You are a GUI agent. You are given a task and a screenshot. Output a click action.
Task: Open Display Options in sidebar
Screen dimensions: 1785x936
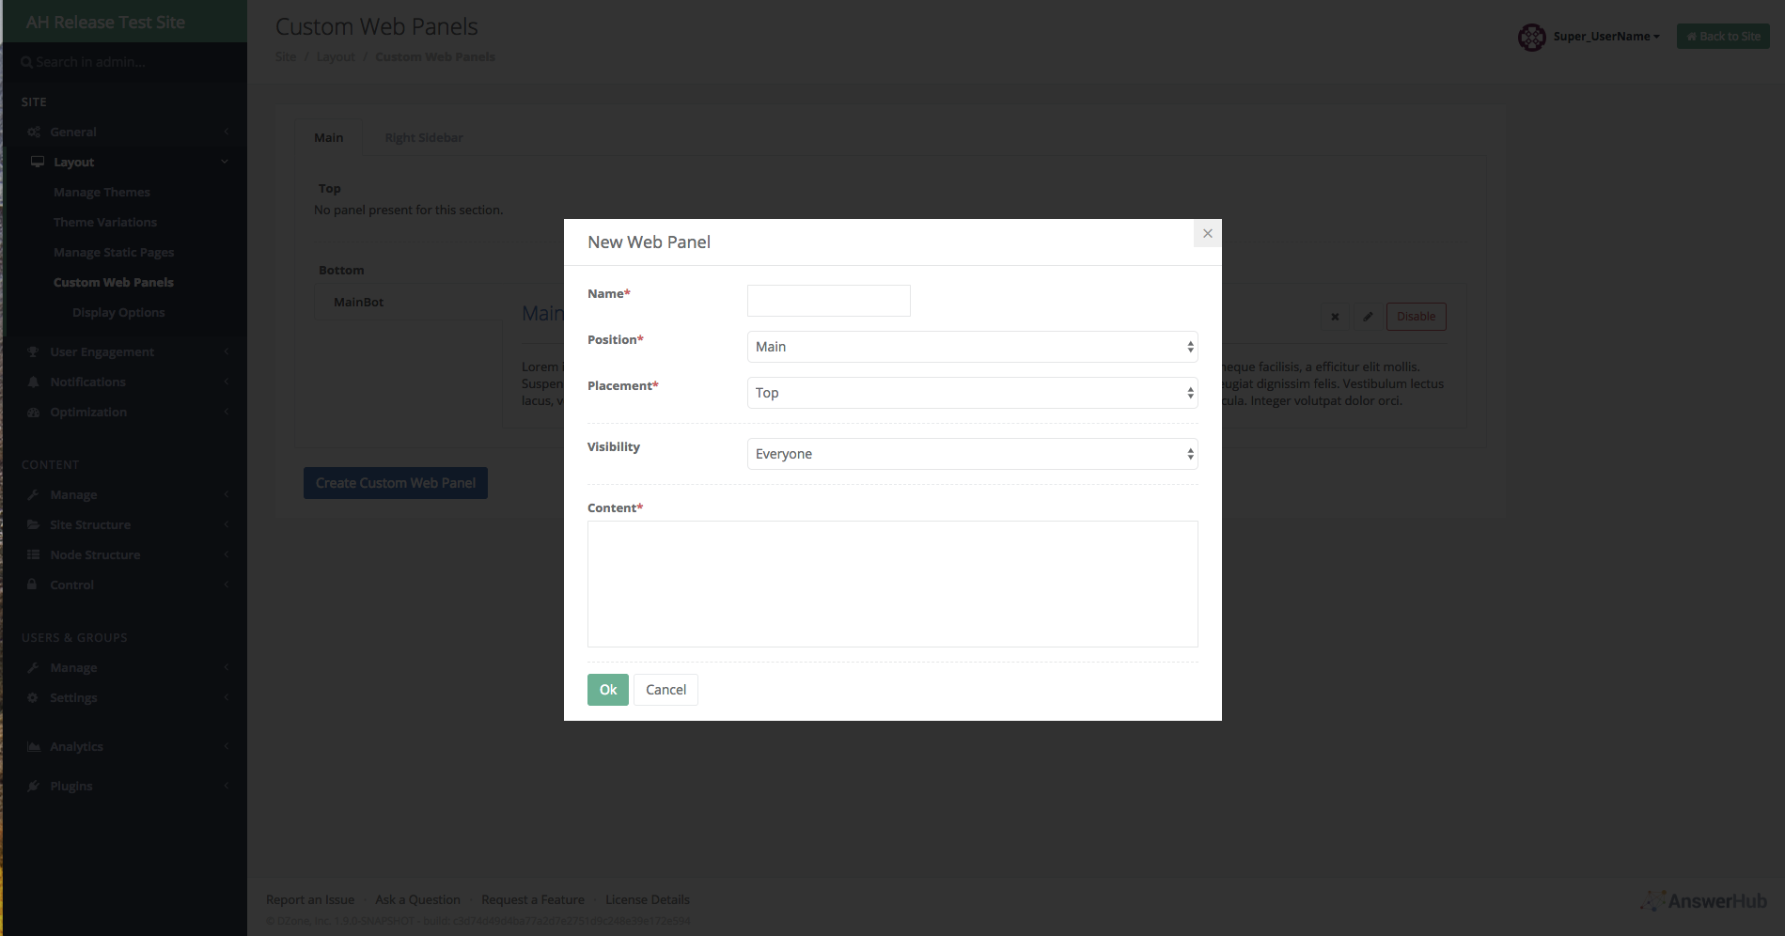[118, 313]
